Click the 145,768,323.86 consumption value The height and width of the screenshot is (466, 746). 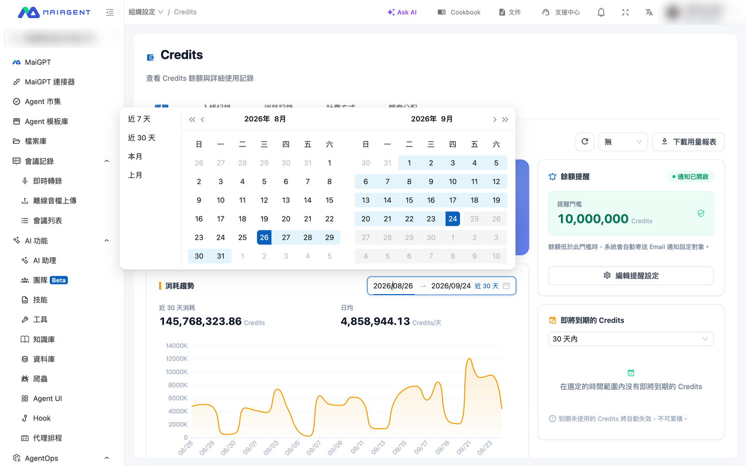tap(200, 322)
